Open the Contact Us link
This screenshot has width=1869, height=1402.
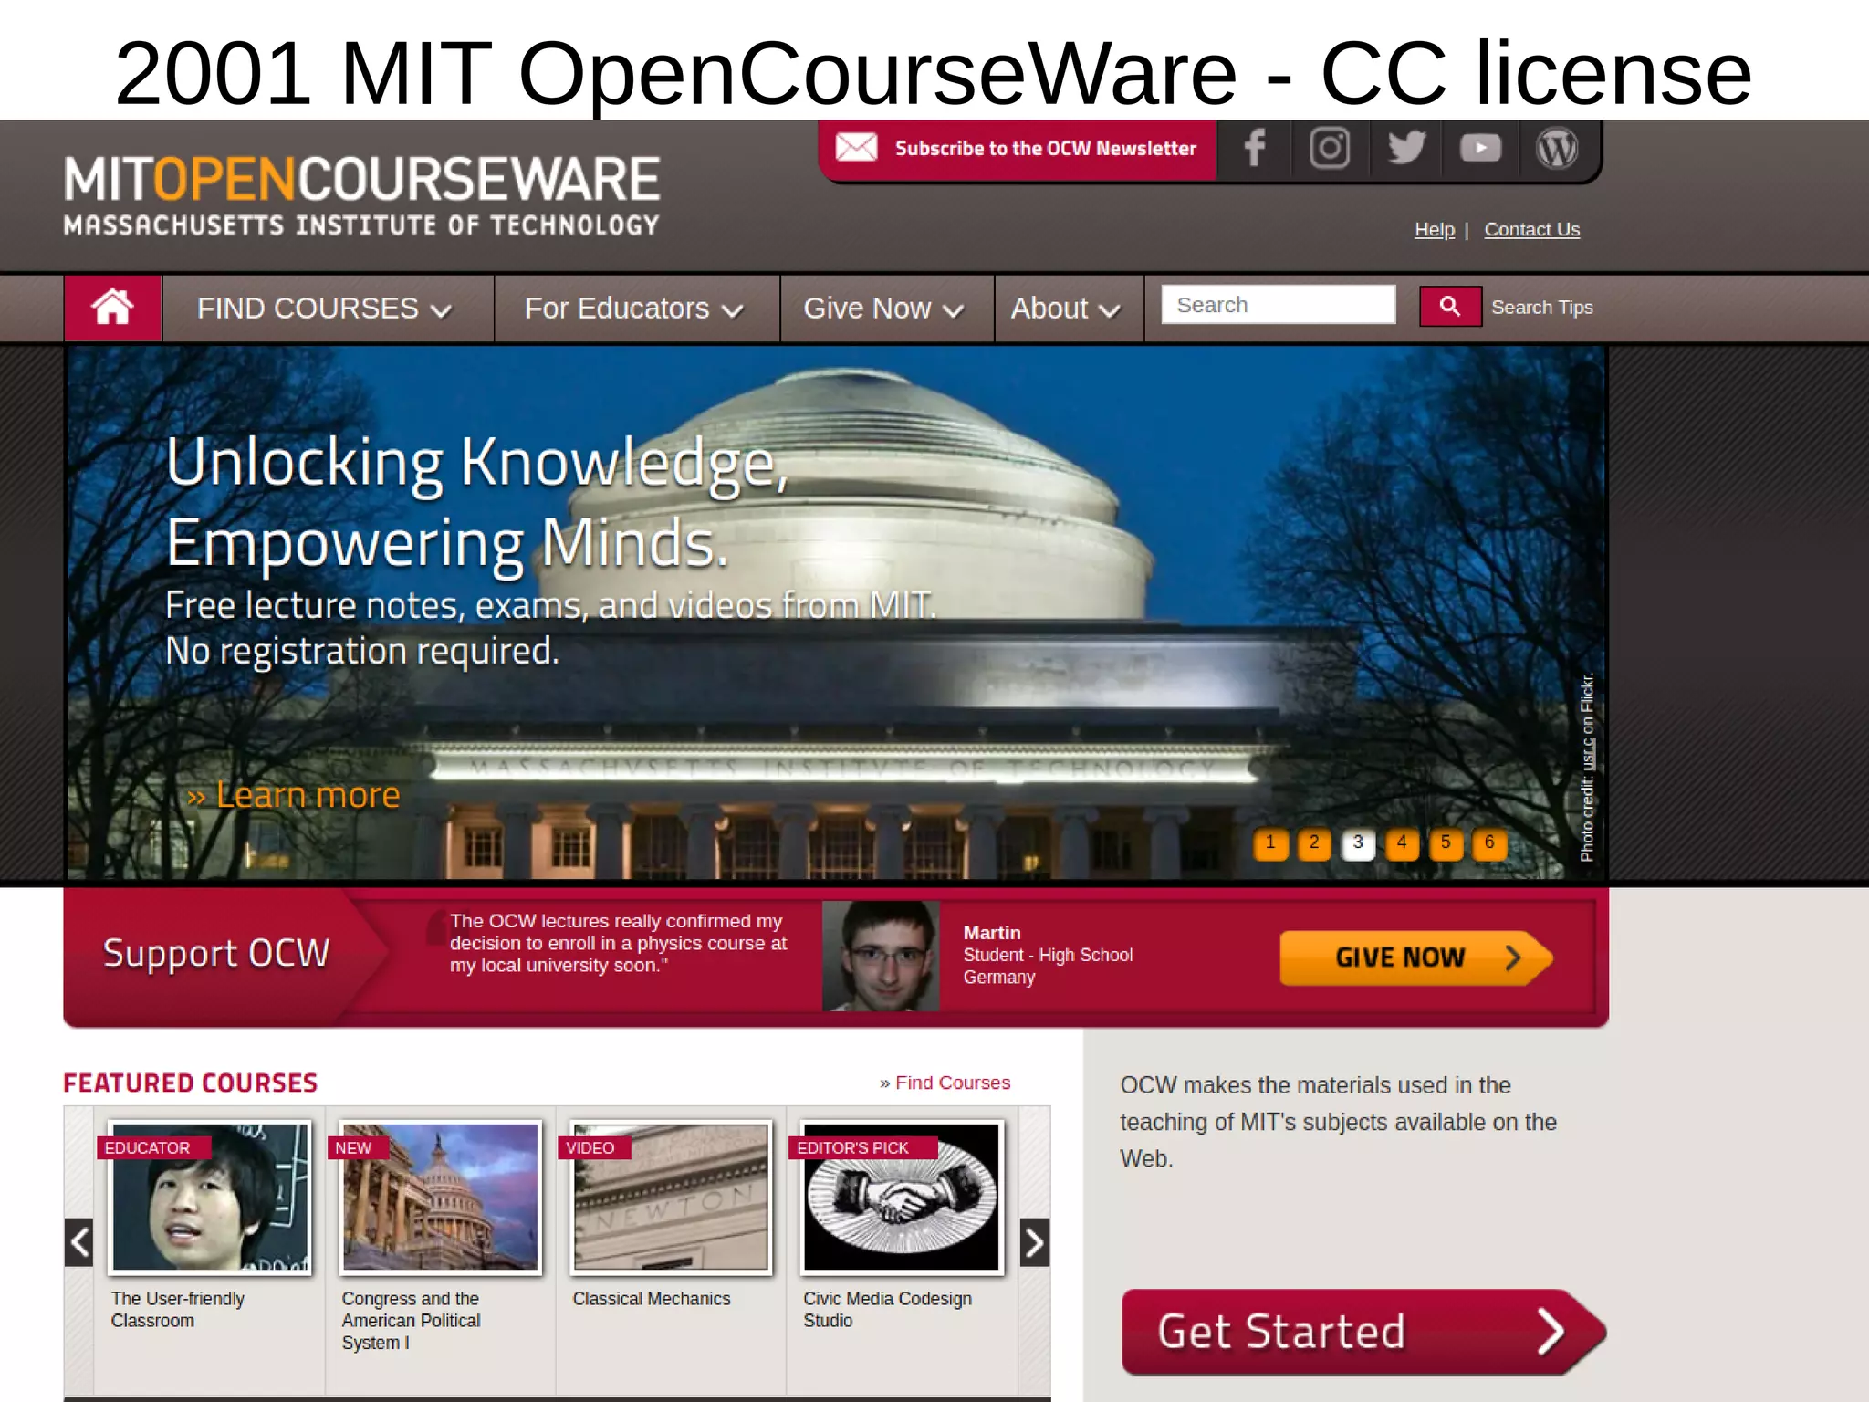[1531, 229]
